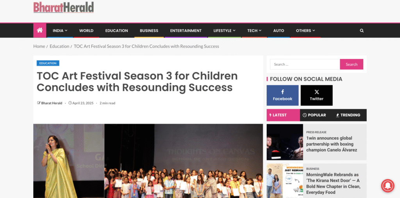Click the April 23, 2025 date link
This screenshot has height=198, width=400.
click(83, 103)
